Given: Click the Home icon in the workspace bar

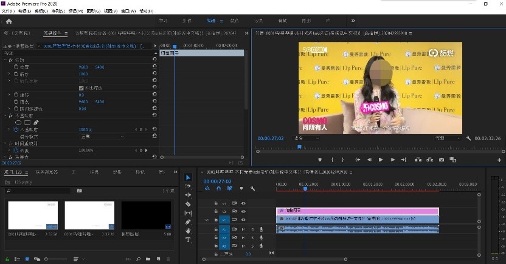Looking at the screenshot, I should 9,21.
